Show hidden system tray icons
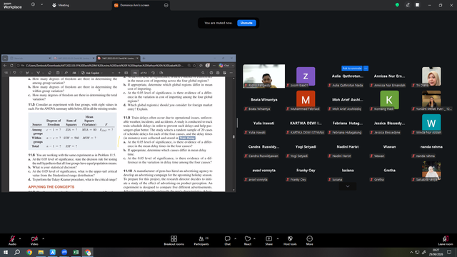Viewport: 457px width, 257px height. tap(411, 252)
